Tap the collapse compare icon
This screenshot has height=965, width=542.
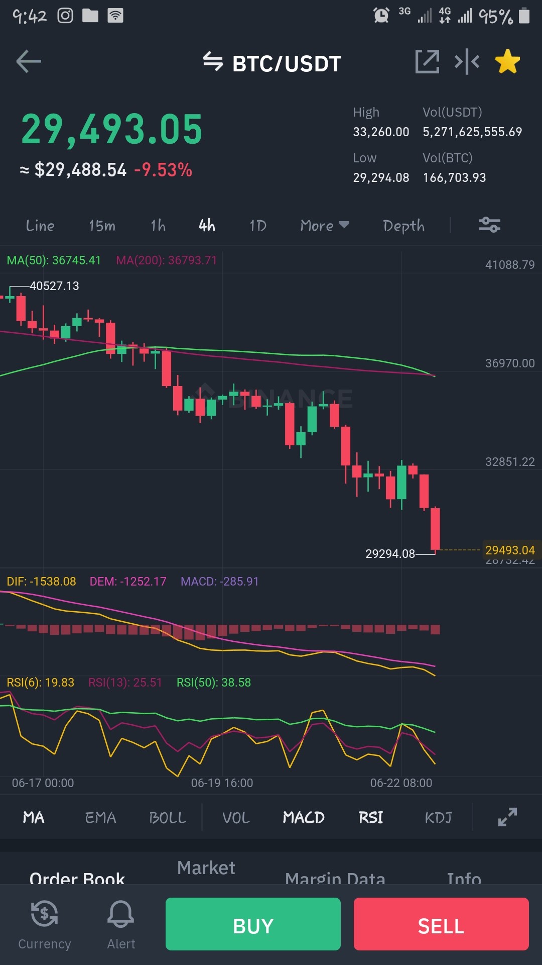pos(467,62)
